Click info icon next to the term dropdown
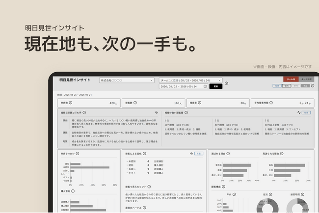Viewport: 319px width, 213px height. coord(226,83)
